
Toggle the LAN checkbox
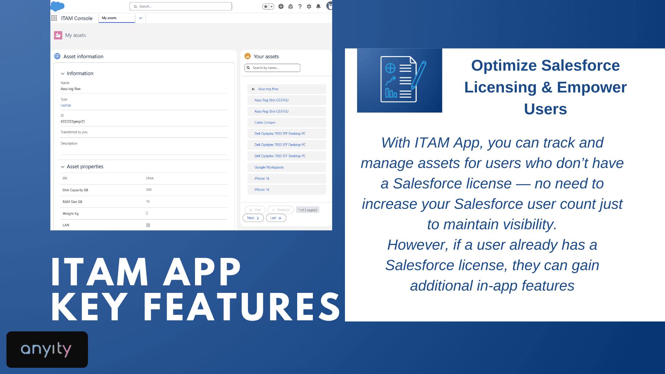[148, 225]
